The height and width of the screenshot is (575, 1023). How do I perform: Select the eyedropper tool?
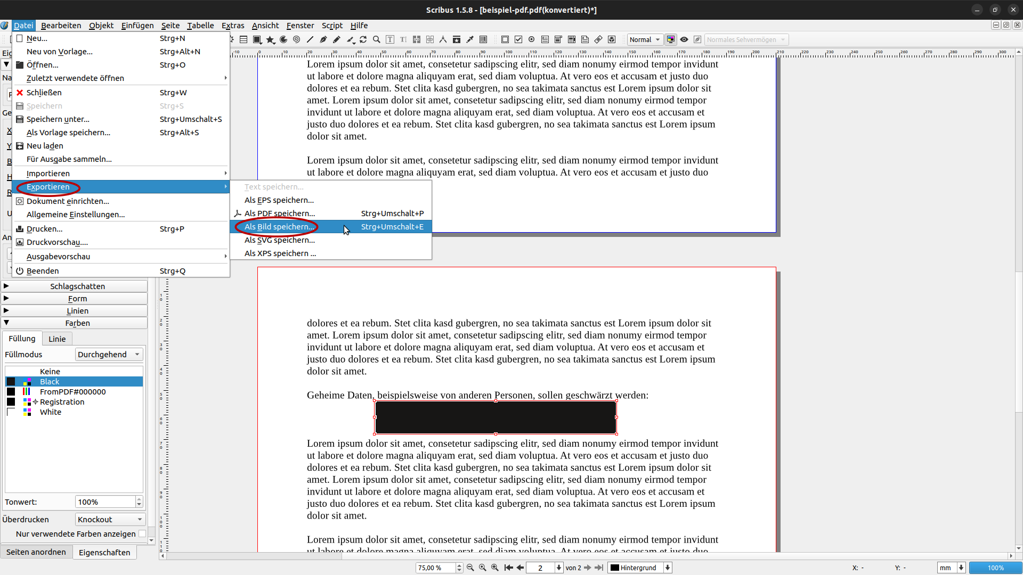[470, 39]
